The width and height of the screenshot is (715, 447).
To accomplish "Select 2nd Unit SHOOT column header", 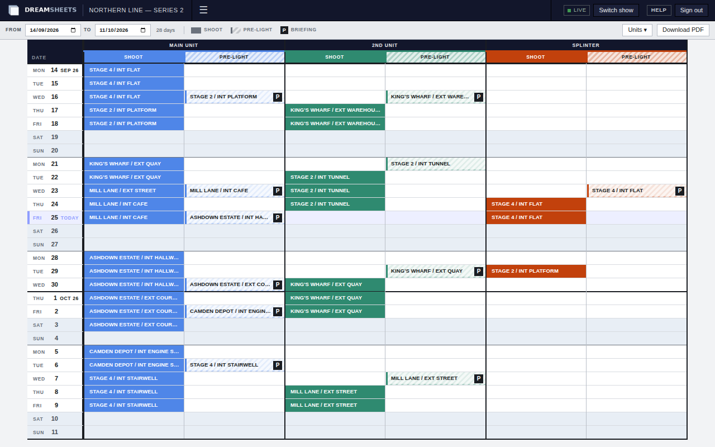I will click(335, 57).
